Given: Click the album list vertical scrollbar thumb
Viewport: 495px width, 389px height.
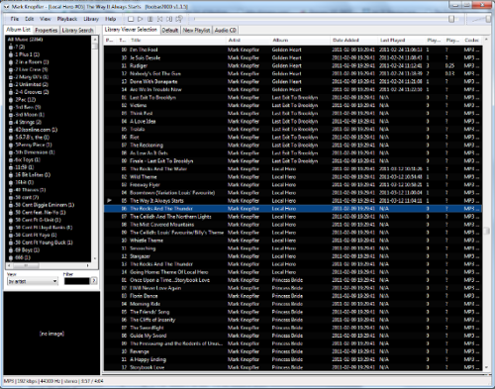Looking at the screenshot, I should (95, 46).
